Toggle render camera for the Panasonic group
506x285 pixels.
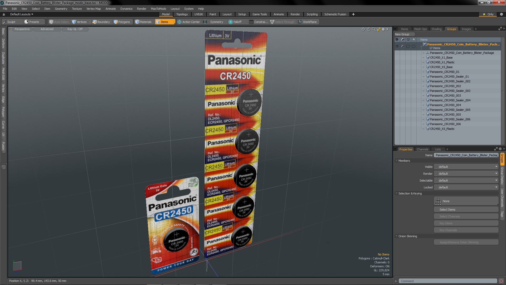(x=402, y=46)
